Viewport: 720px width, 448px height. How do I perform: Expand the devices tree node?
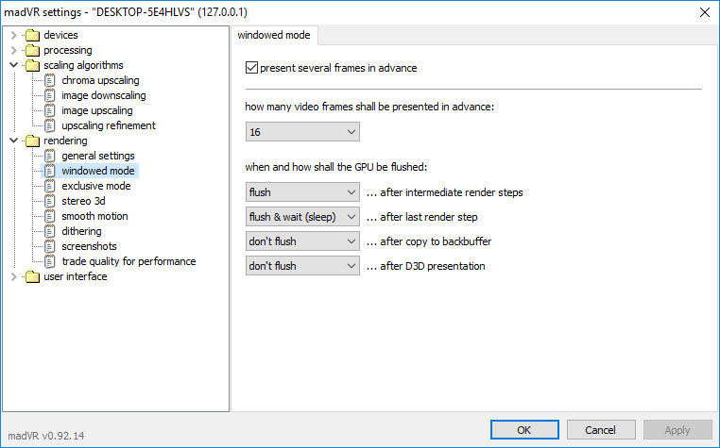point(14,35)
